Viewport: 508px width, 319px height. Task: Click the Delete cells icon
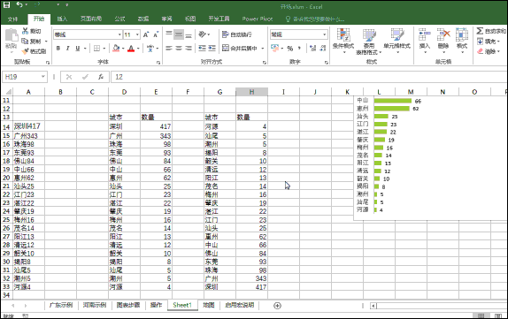(x=443, y=34)
